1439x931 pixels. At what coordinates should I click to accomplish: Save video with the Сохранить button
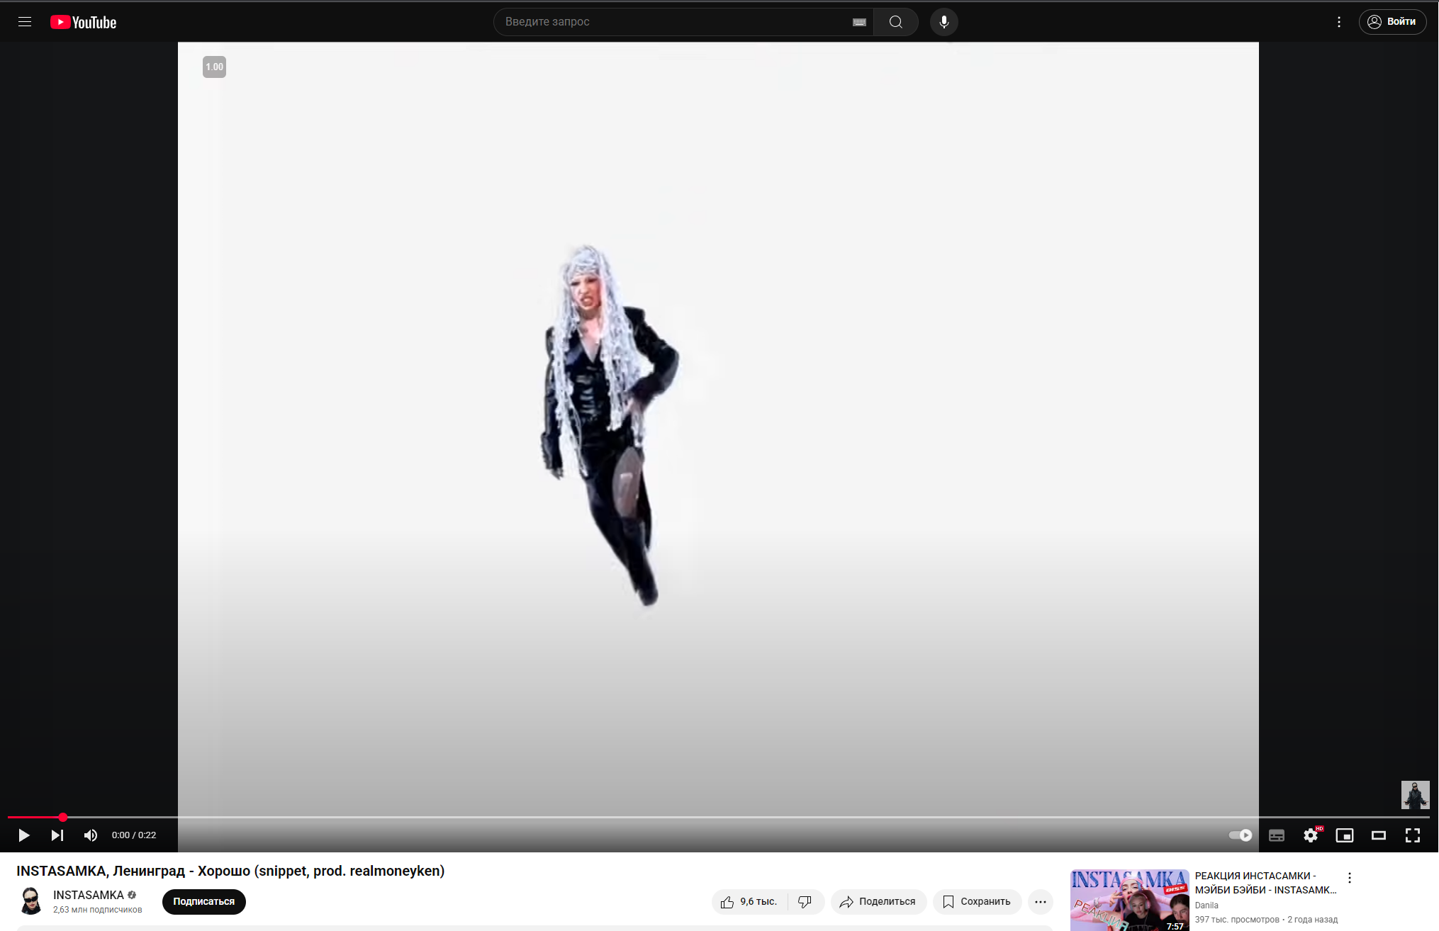tap(977, 902)
